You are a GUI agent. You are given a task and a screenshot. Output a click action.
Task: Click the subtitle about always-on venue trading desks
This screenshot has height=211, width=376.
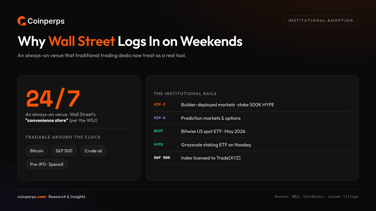tap(102, 56)
